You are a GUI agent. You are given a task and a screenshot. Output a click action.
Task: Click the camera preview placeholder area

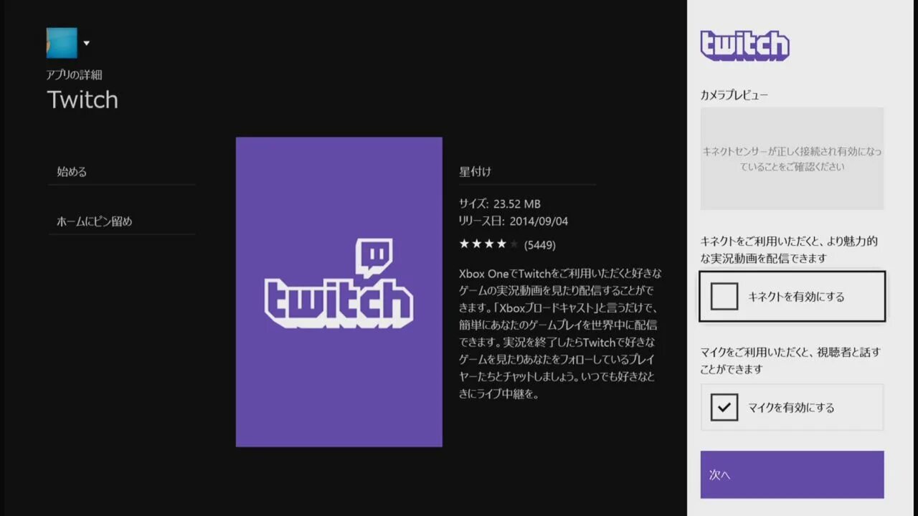792,158
